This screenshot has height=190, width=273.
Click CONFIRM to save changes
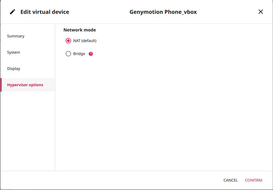(x=253, y=180)
